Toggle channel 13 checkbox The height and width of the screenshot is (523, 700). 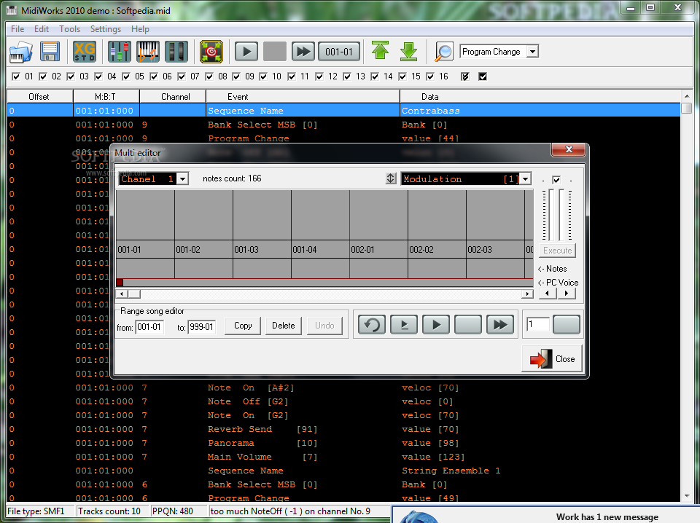pos(347,76)
